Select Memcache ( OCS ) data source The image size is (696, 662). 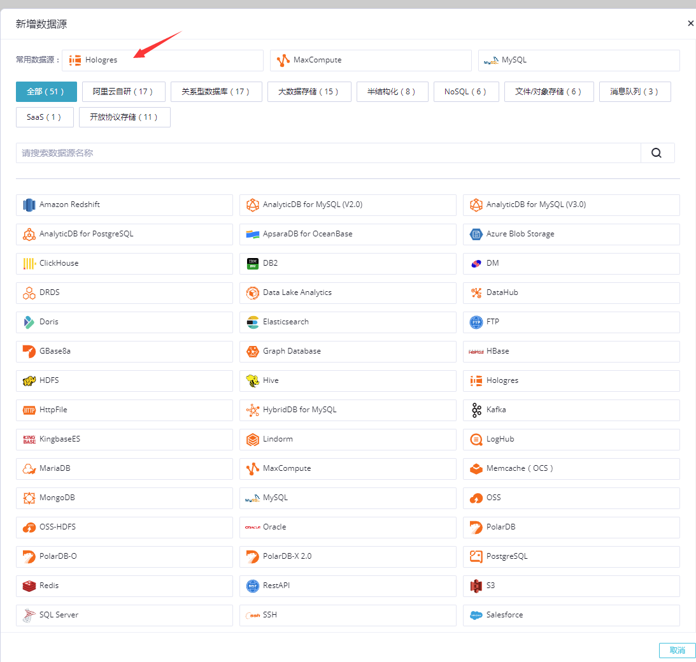571,469
